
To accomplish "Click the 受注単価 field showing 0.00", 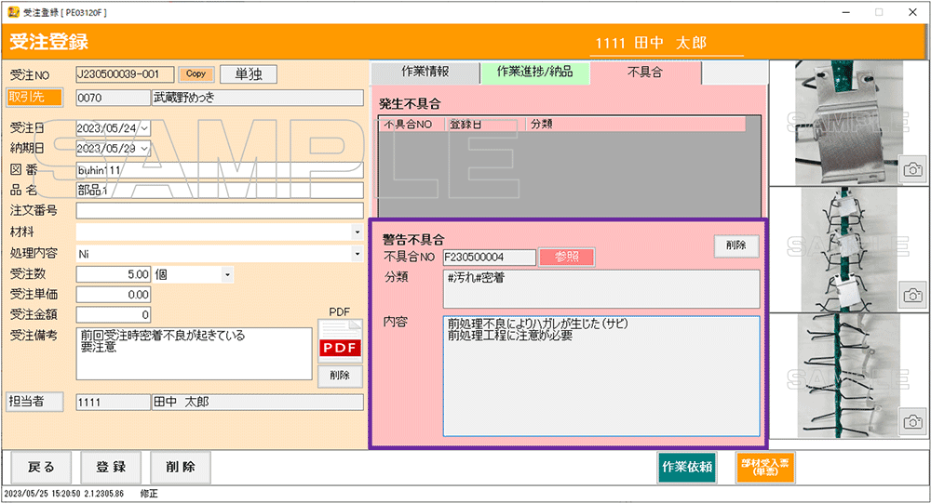I will (x=114, y=295).
